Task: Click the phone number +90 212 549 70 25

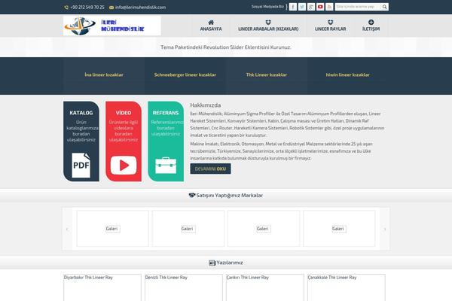Action: tap(87, 8)
